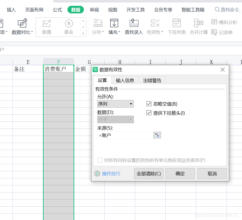
Task: Open the 操作技巧 tips link
Action: point(111,174)
